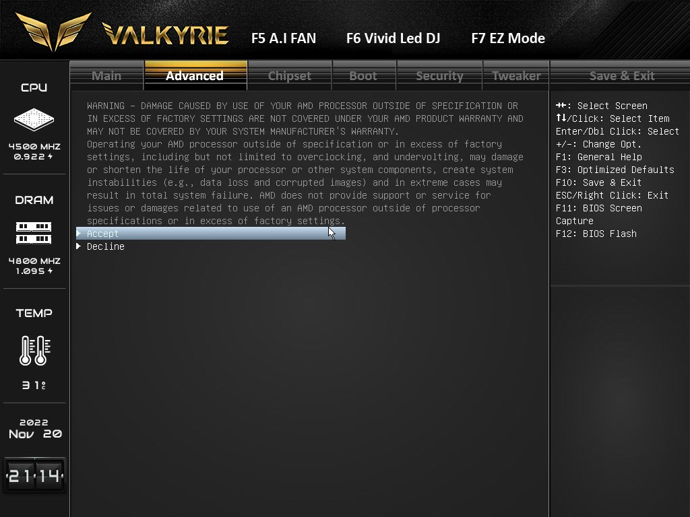Launch F6 Vivid Led DJ
The width and height of the screenshot is (690, 517).
click(x=393, y=38)
